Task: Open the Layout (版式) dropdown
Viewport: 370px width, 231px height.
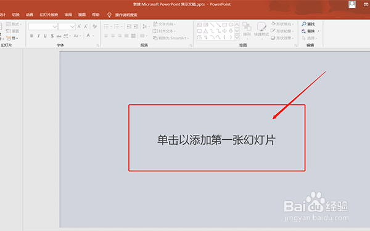Action: [x=14, y=24]
